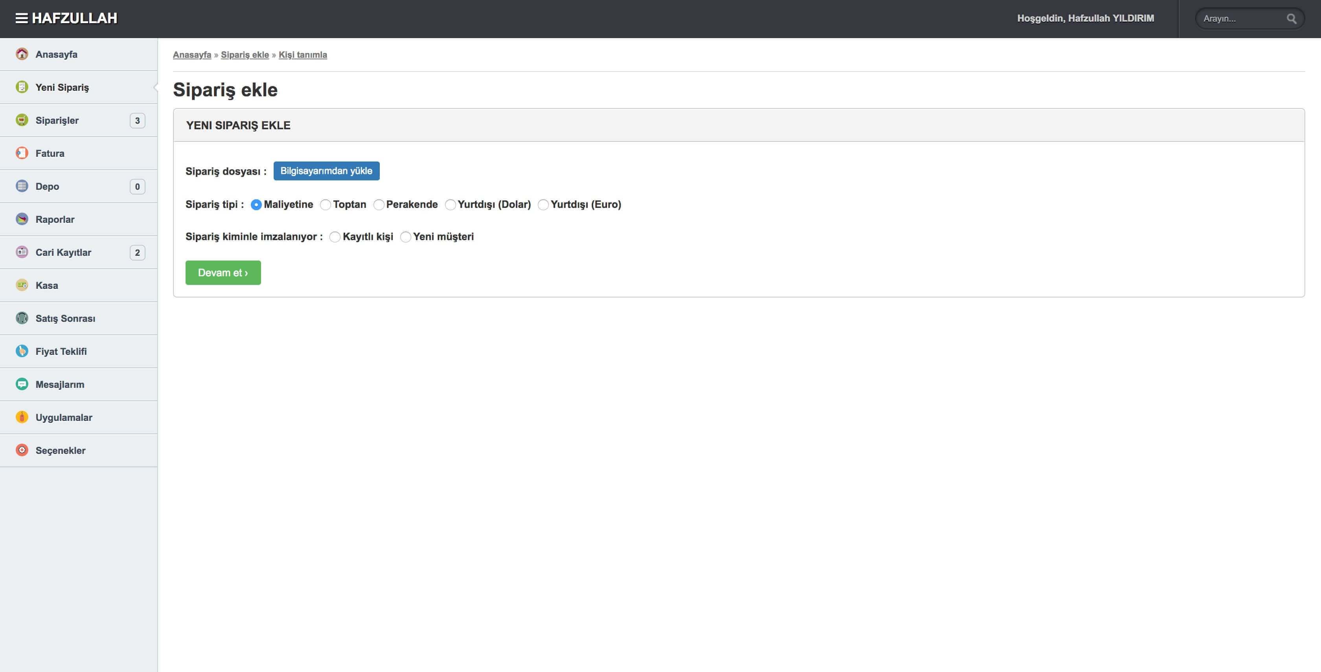Click the Seçenekler gear icon
The image size is (1321, 672).
(22, 450)
